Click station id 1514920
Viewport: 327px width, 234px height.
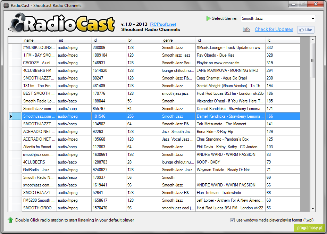click(x=109, y=70)
